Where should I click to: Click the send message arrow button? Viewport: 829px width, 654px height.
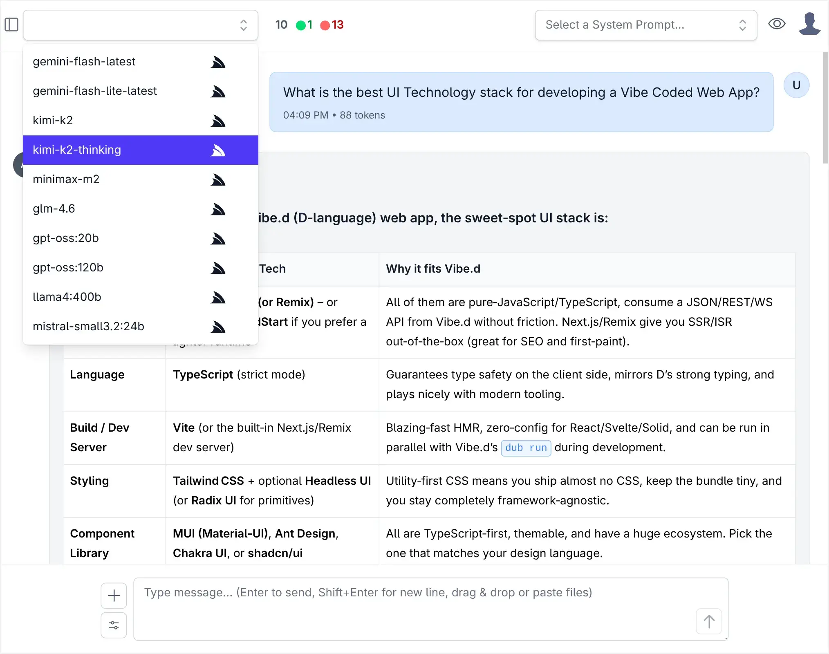pyautogui.click(x=709, y=622)
